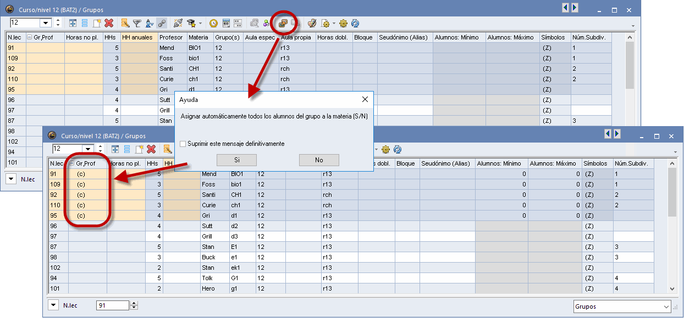The image size is (684, 318).
Task: Click the red X delete icon in back window toolbar
Action: 109,23
